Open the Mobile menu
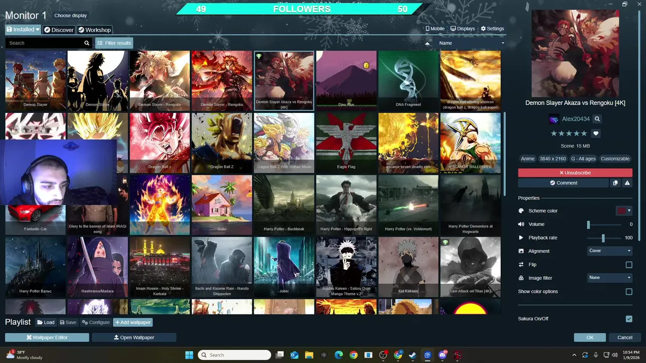Screen dimensions: 646x363 [x=435, y=29]
